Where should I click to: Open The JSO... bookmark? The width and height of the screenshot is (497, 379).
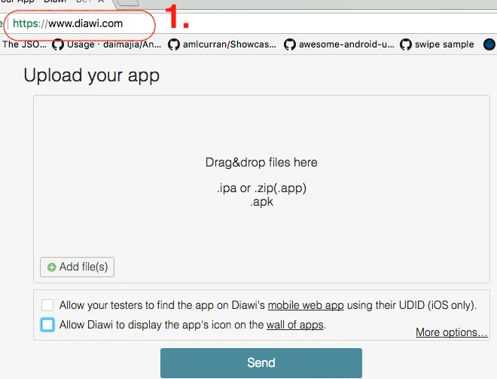coord(24,44)
